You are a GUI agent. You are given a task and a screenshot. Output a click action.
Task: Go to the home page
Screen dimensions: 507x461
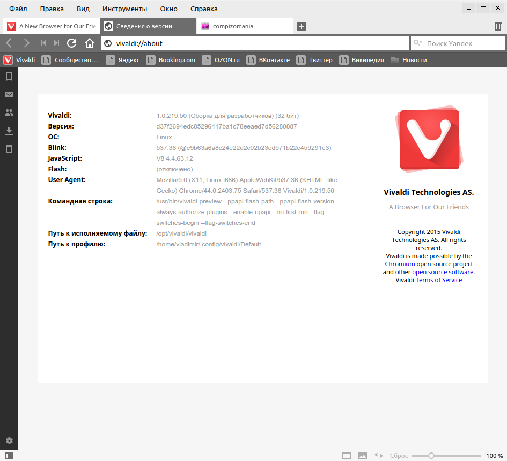pos(90,43)
